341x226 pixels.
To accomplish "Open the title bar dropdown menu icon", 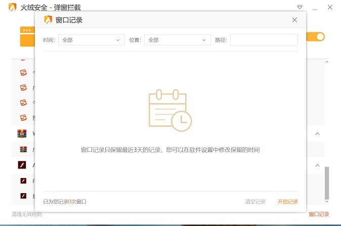I will coord(300,8).
